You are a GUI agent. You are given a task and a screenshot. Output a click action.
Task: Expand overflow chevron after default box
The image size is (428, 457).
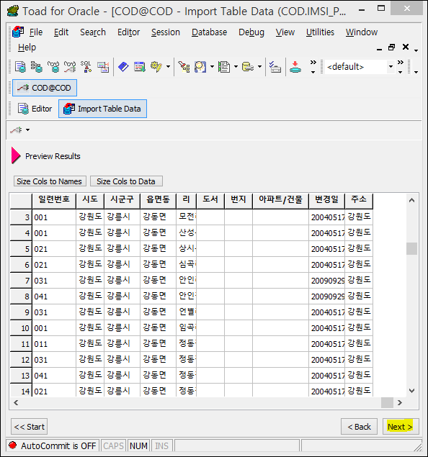click(x=401, y=66)
